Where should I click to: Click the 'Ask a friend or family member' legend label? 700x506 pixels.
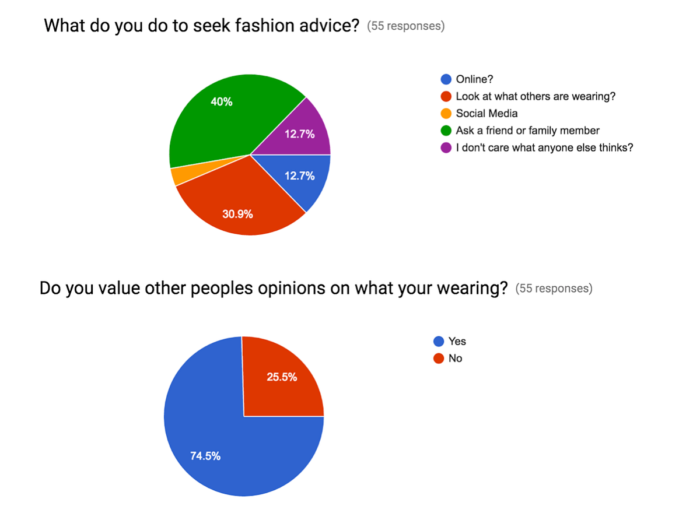tap(528, 131)
